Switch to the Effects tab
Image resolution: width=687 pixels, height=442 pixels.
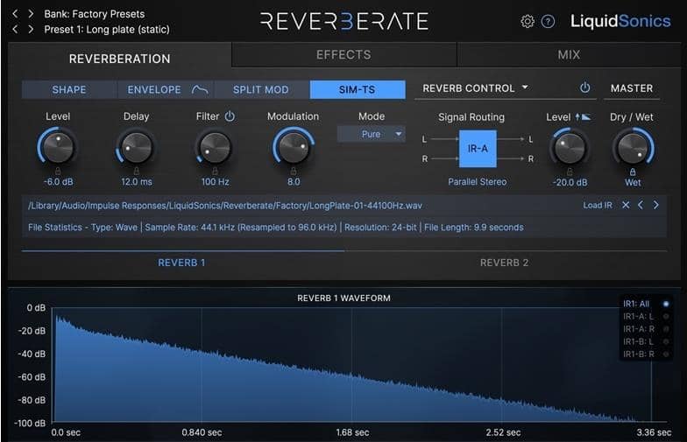(343, 54)
